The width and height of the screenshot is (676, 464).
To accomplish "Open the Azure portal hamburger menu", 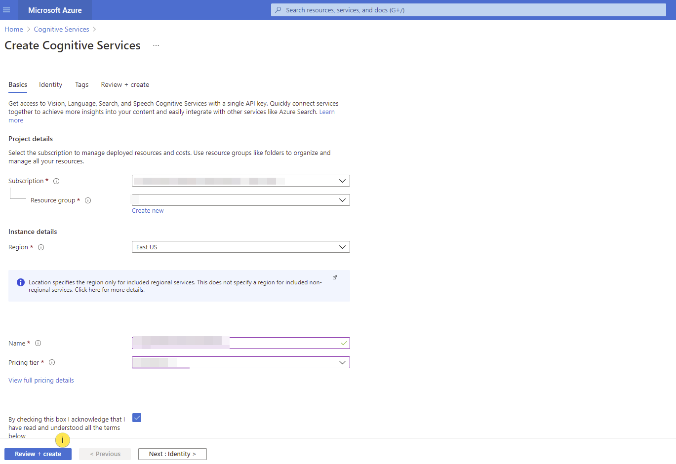I will (x=6, y=10).
